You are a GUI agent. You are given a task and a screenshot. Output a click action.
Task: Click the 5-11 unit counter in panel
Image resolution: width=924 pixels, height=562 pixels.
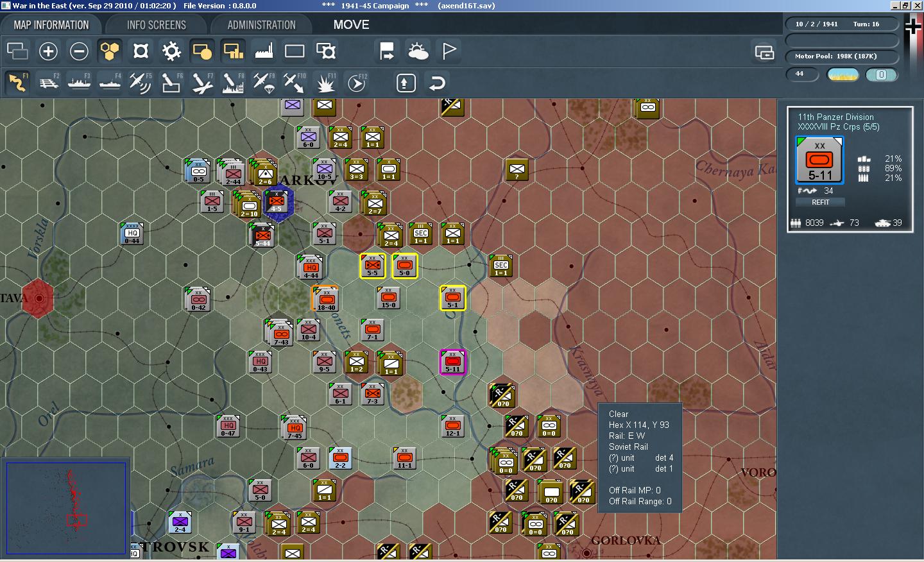point(820,161)
